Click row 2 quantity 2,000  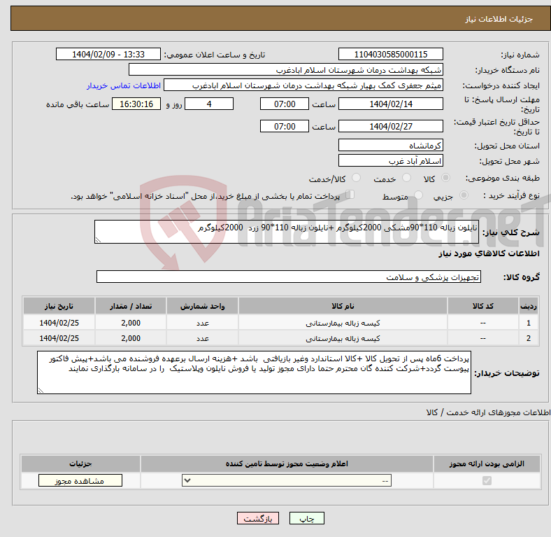[x=131, y=338]
